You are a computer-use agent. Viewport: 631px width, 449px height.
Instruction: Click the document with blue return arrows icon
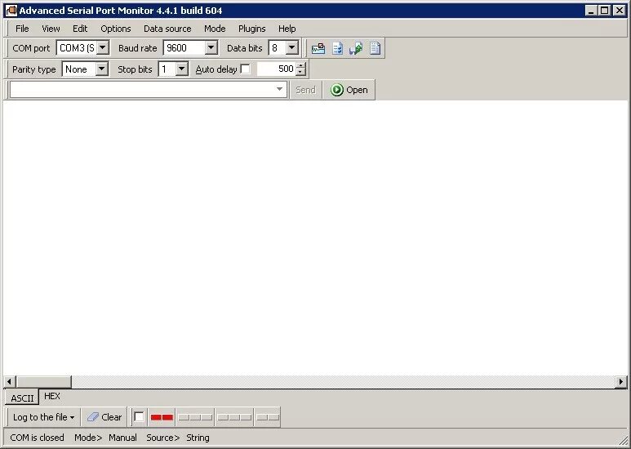(337, 48)
